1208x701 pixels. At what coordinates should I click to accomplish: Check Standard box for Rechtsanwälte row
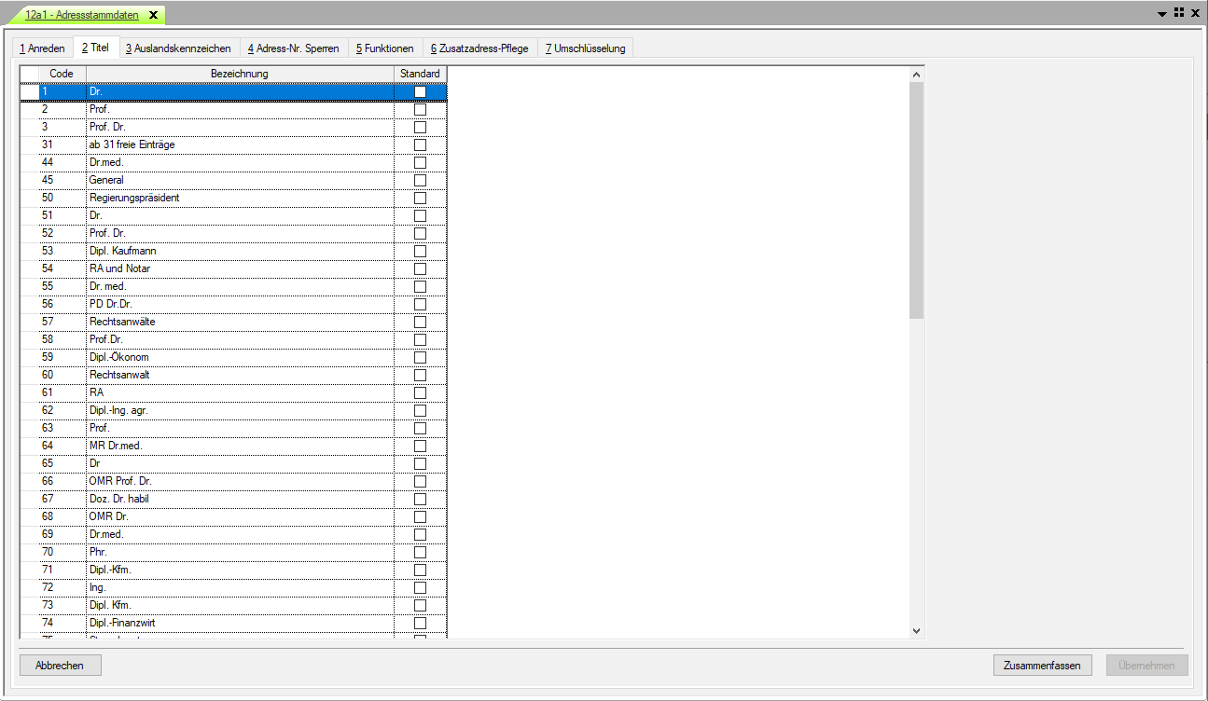(x=420, y=322)
